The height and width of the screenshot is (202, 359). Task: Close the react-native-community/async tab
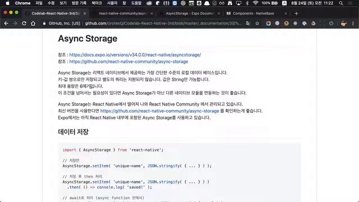(151, 13)
